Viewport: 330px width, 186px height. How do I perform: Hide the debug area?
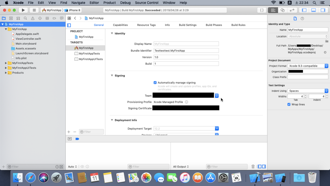pos(70,139)
